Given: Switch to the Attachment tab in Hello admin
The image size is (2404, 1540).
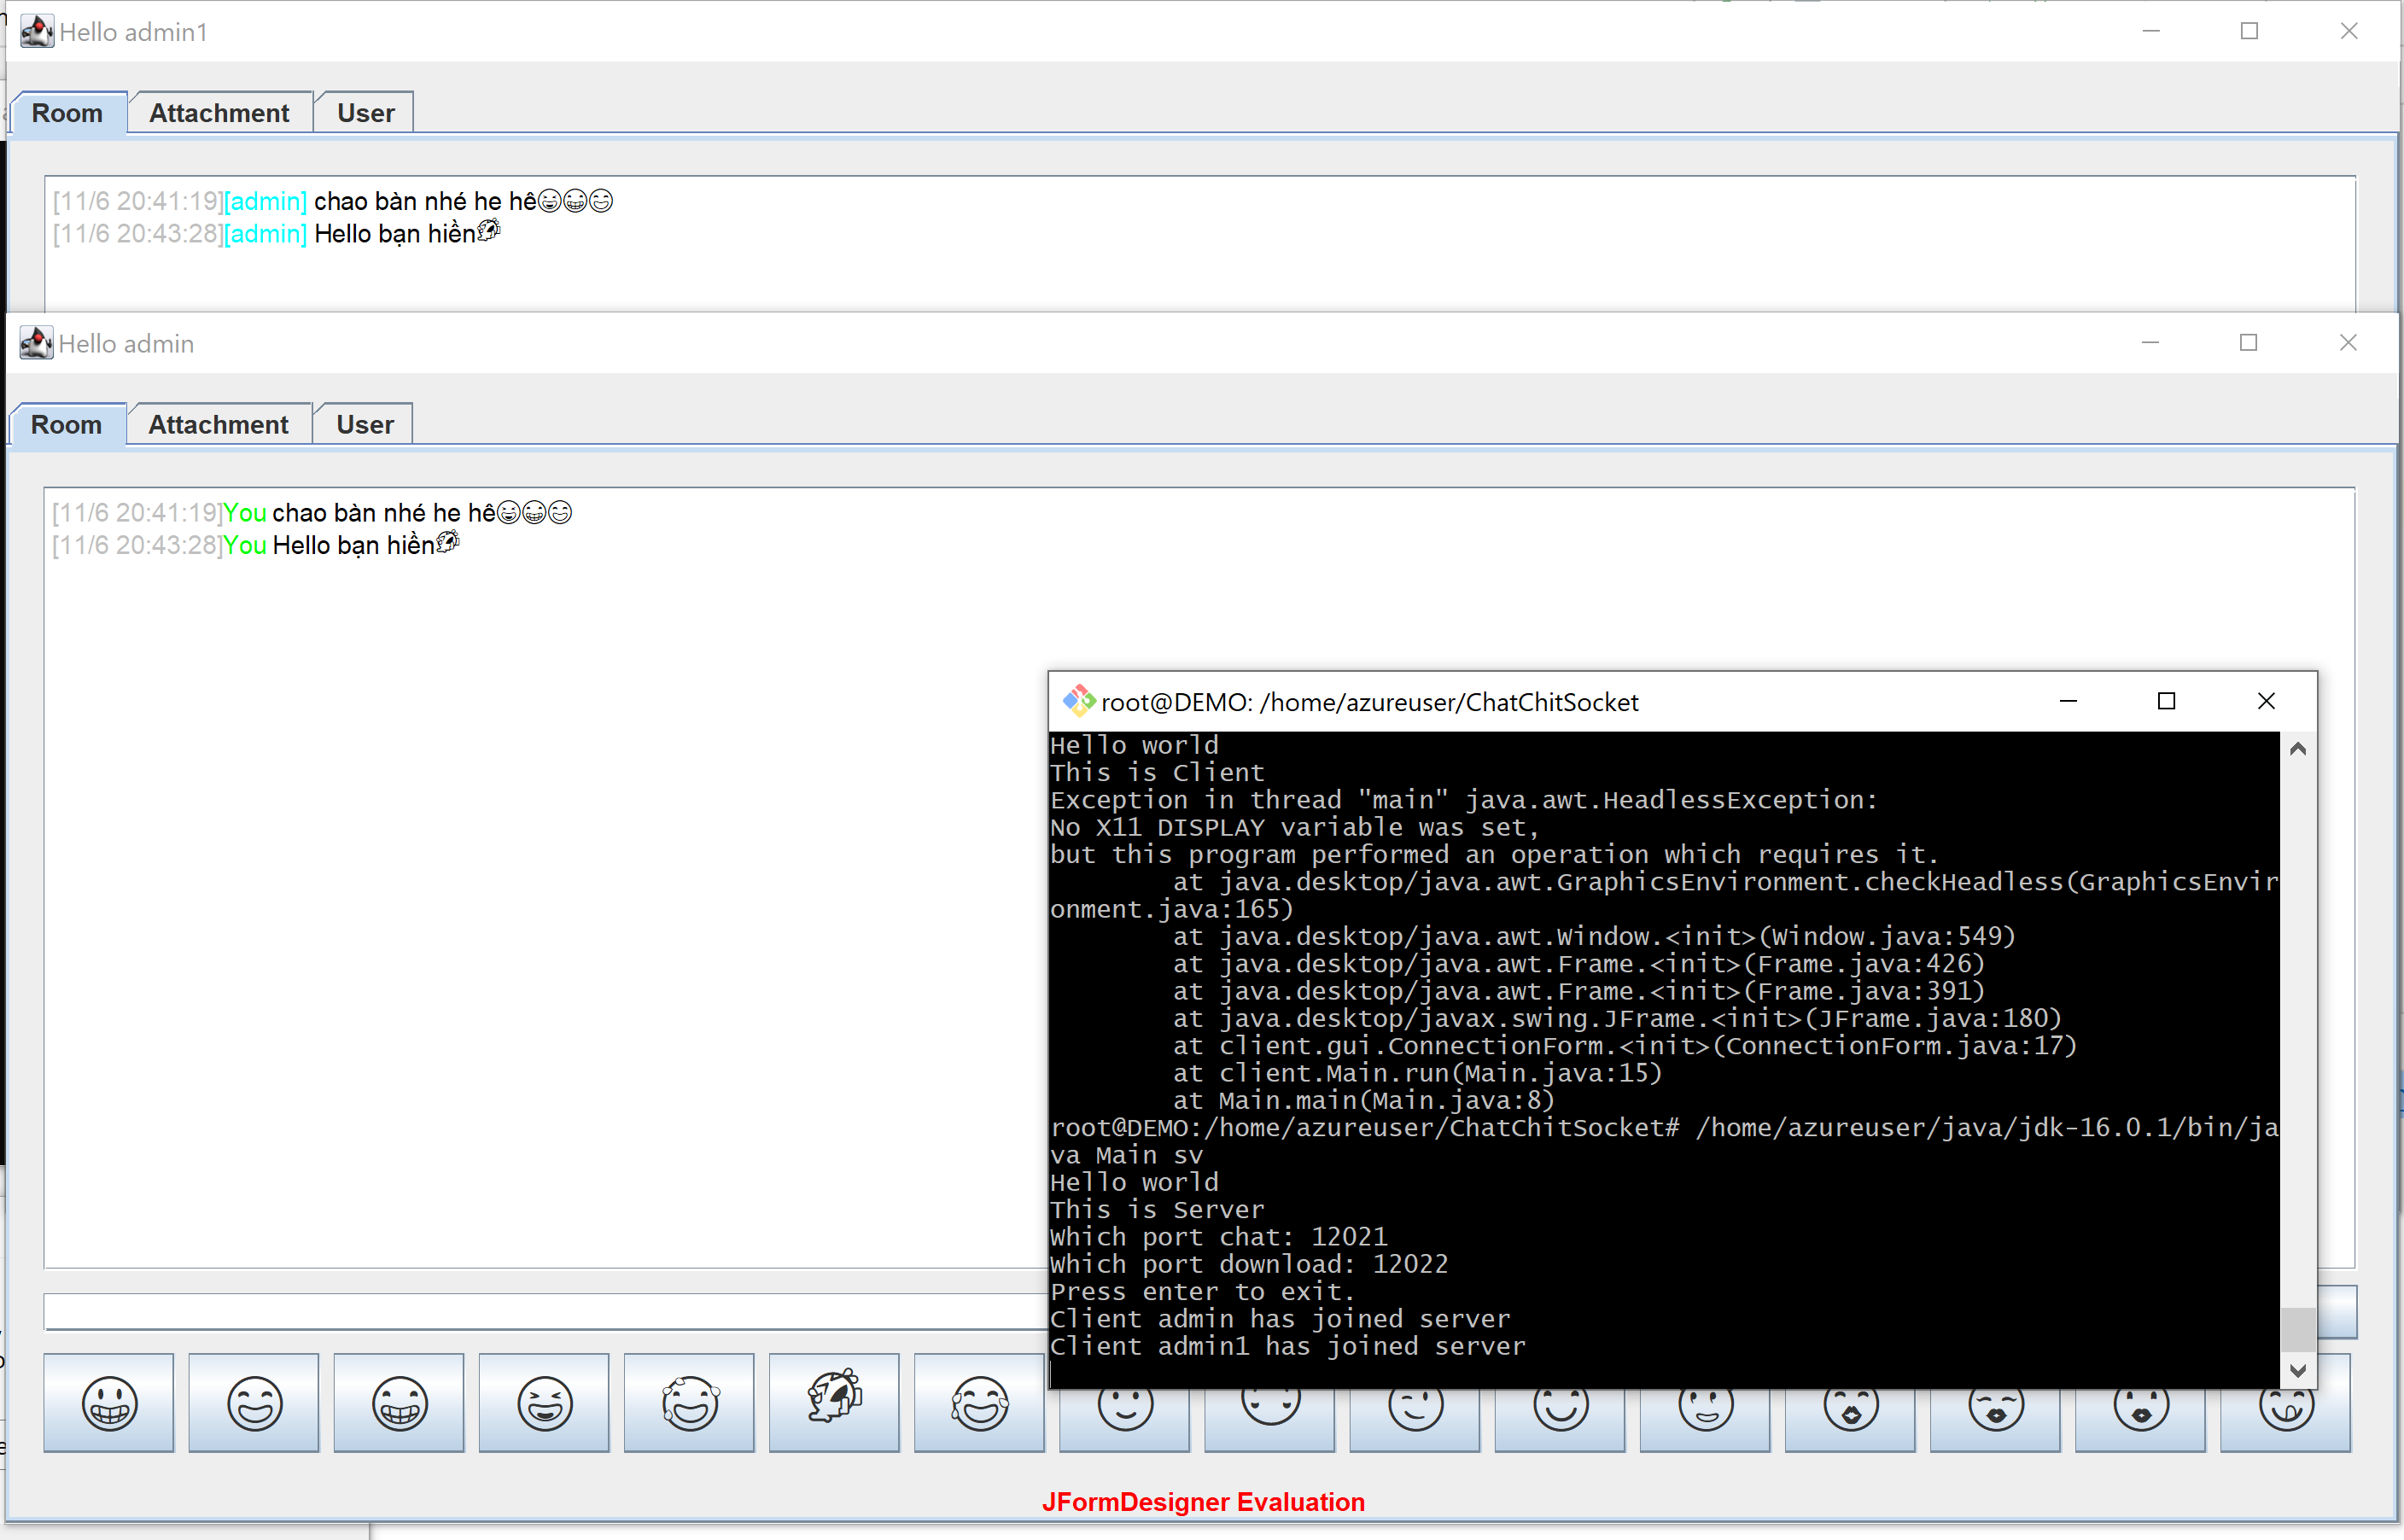Looking at the screenshot, I should (219, 424).
